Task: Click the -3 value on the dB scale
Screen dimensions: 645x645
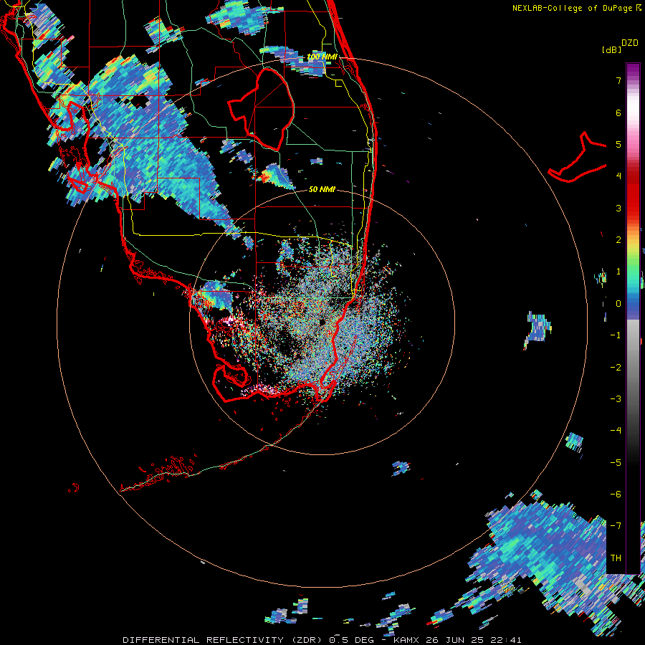Action: tap(616, 399)
